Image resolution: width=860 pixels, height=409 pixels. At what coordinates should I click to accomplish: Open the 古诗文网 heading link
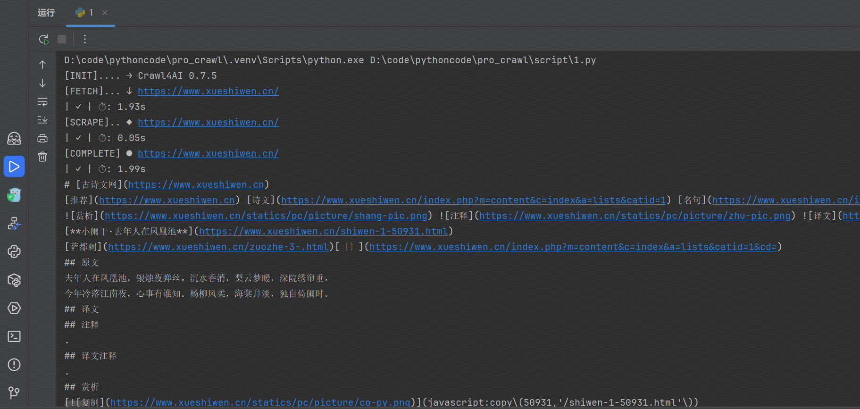(x=196, y=184)
